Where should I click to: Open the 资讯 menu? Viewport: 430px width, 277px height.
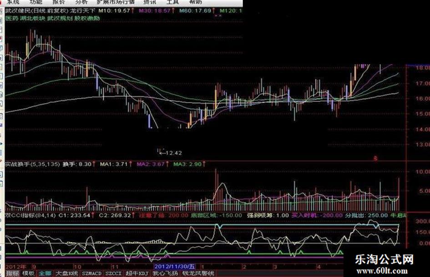click(x=150, y=2)
